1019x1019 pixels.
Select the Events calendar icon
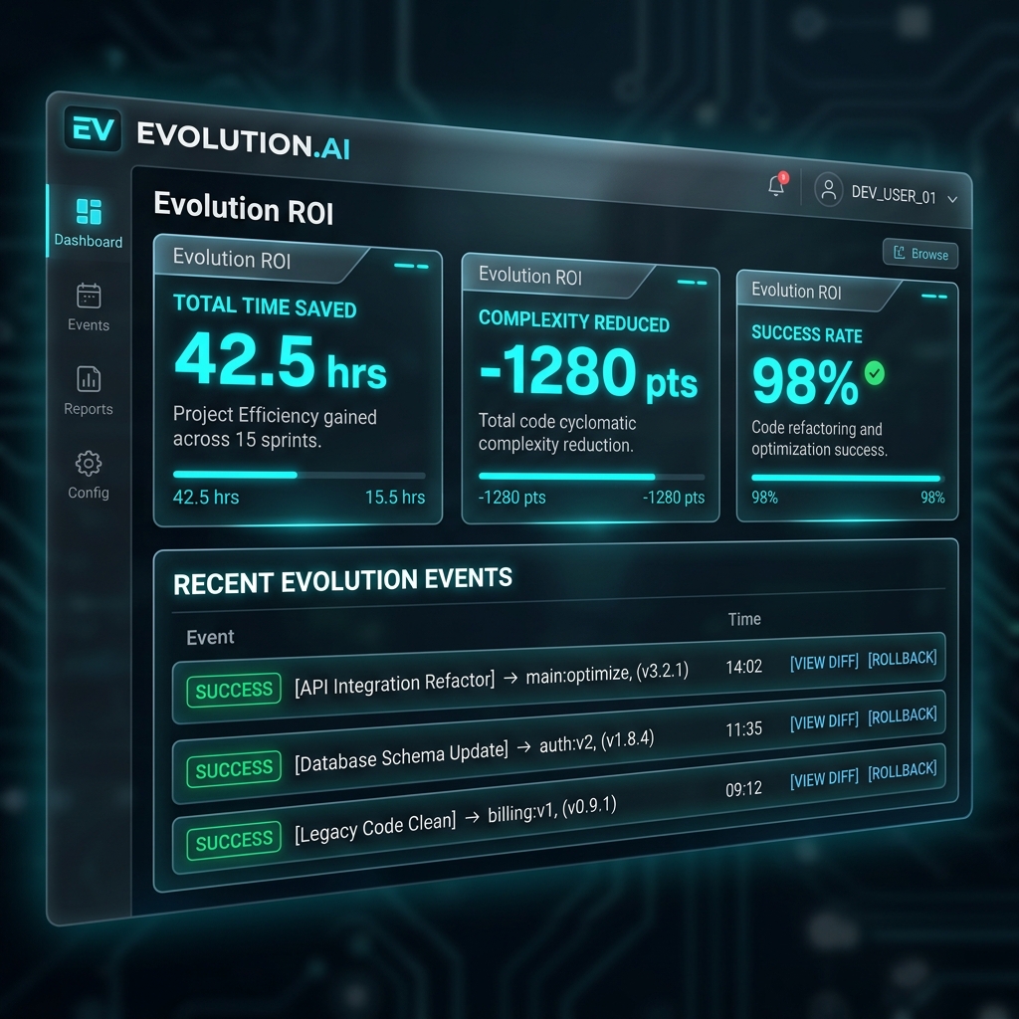[x=88, y=295]
